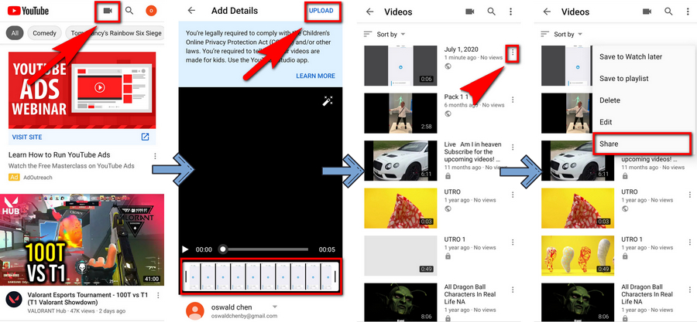Open overflow menu in header of Videos screen without menu
The width and height of the screenshot is (697, 322).
(x=511, y=12)
